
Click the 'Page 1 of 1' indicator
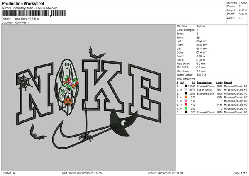click(x=240, y=173)
